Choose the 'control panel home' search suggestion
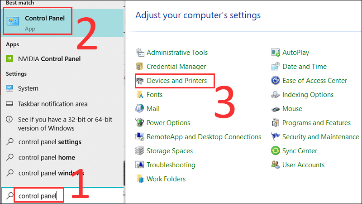The image size is (362, 204). [47, 157]
